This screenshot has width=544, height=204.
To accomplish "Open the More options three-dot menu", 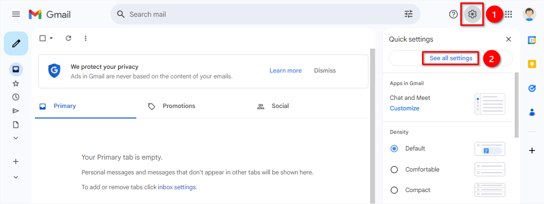I will 86,38.
